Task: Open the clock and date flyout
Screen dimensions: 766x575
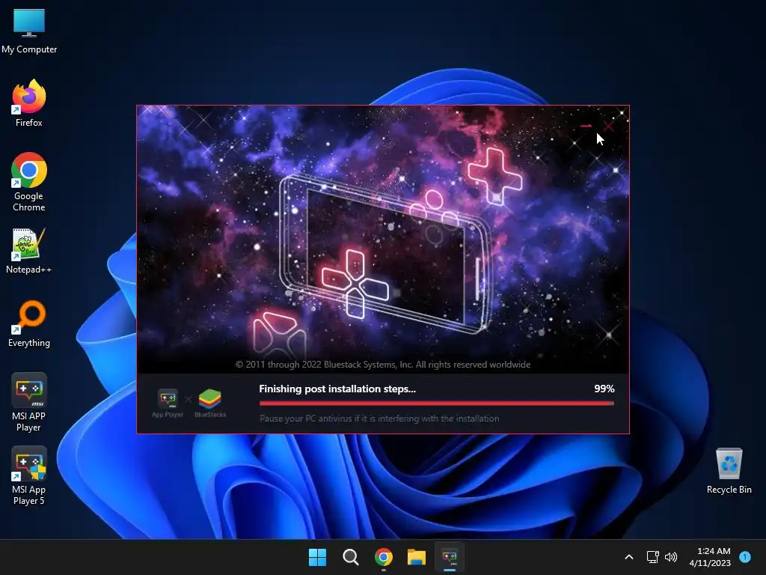Action: coord(711,557)
